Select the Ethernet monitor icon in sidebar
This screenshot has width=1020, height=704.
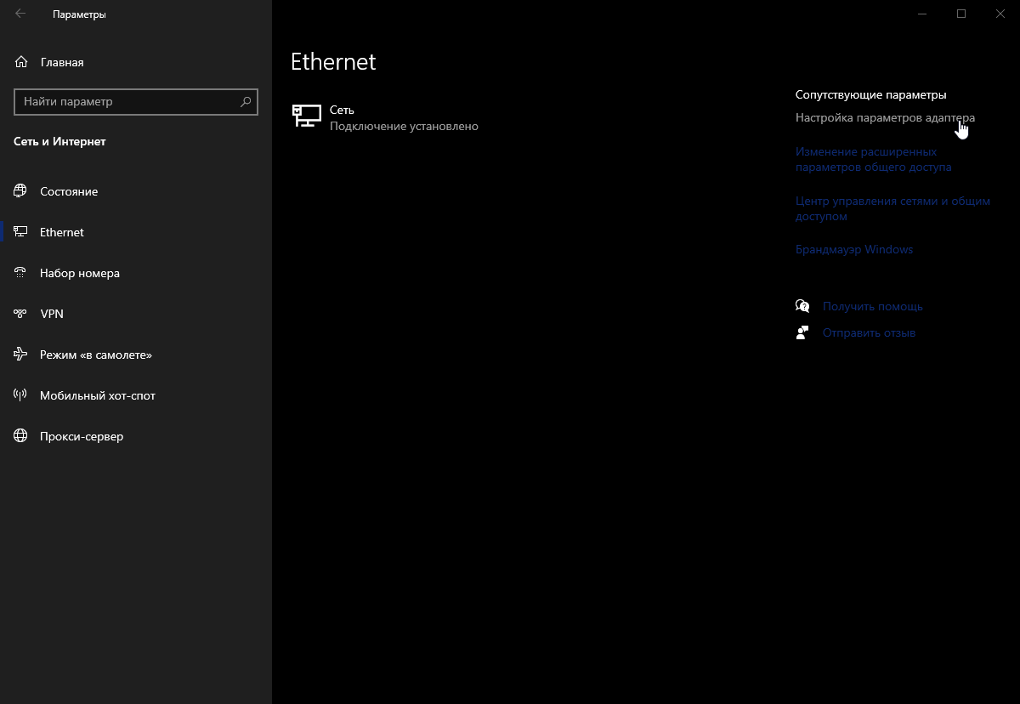tap(21, 232)
